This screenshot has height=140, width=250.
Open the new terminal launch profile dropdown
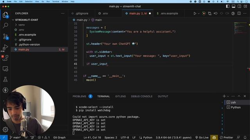click(228, 96)
